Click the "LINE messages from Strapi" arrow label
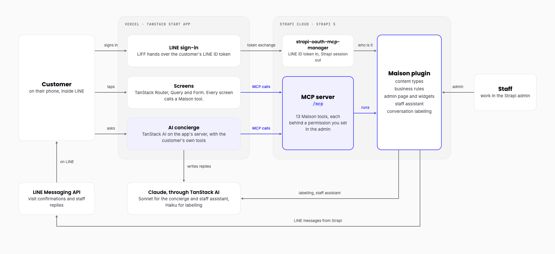This screenshot has height=254, width=555. pos(318,221)
